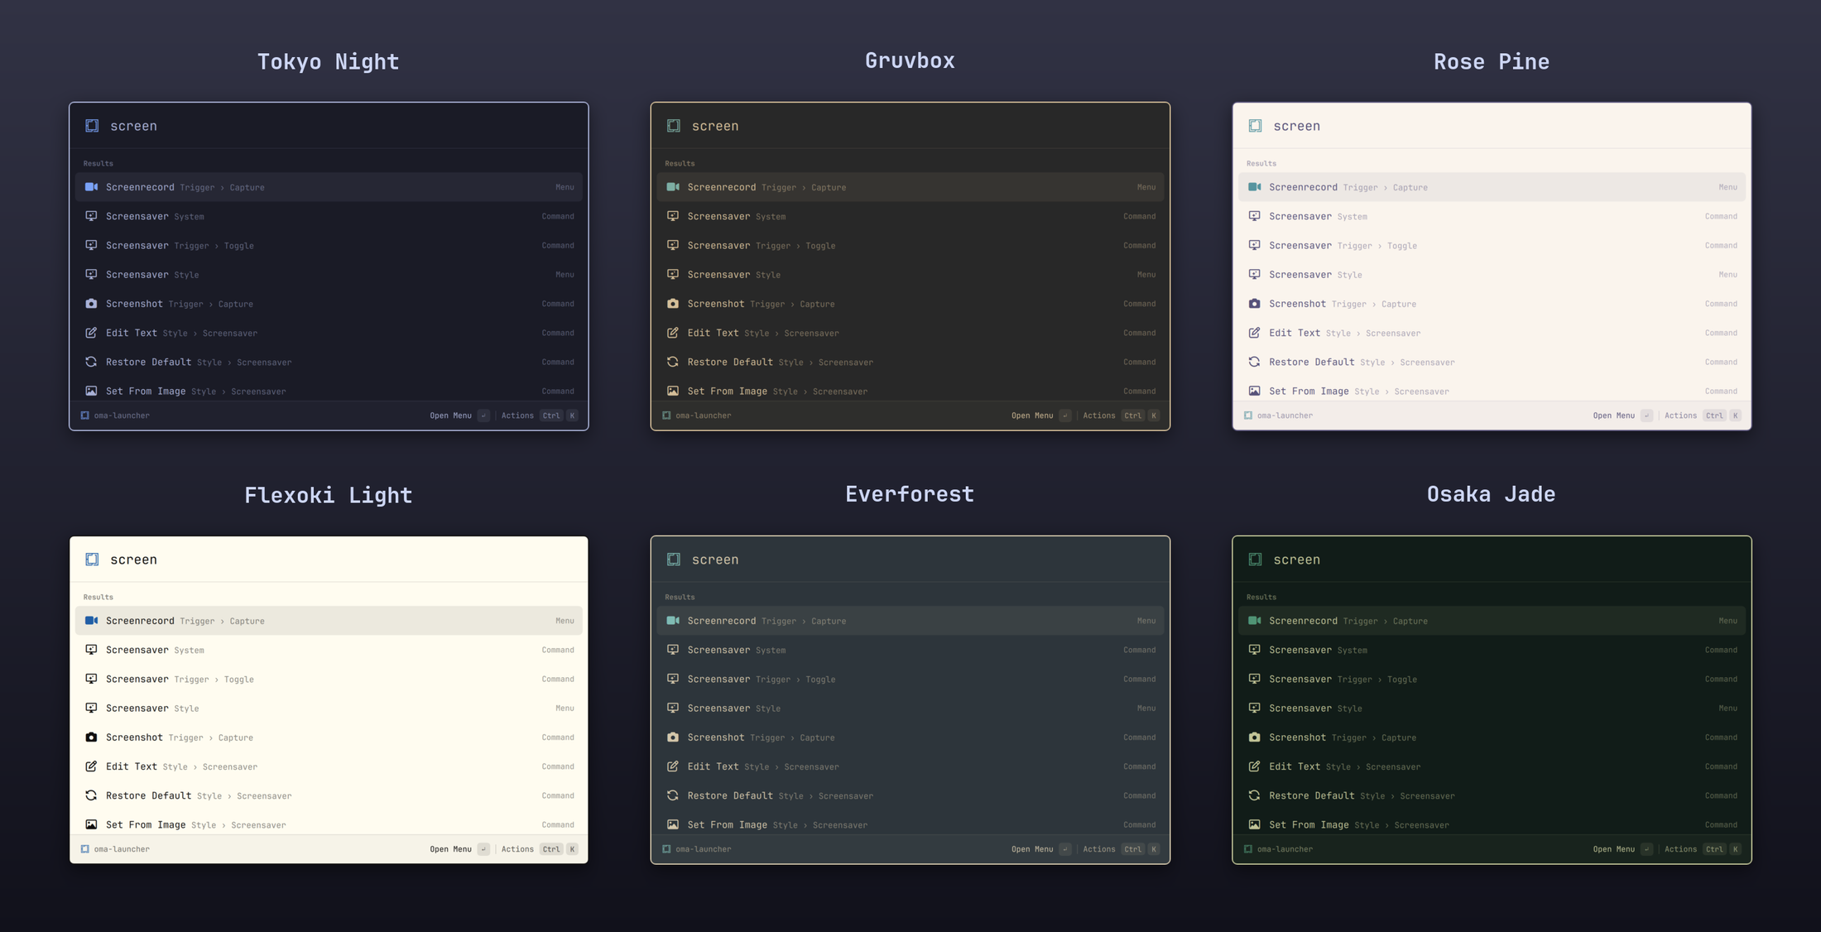Select Screenrecord Trigger Capture row in Gruvbox
Viewport: 1821px width, 932px height.
(x=910, y=187)
